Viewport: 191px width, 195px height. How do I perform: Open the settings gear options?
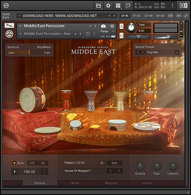point(108,5)
